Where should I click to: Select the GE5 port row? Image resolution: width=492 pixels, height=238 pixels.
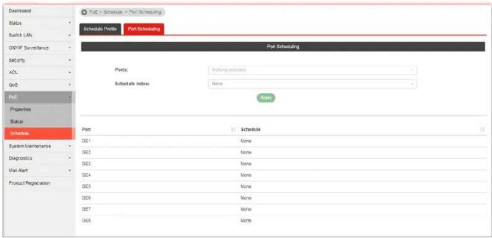(x=283, y=187)
